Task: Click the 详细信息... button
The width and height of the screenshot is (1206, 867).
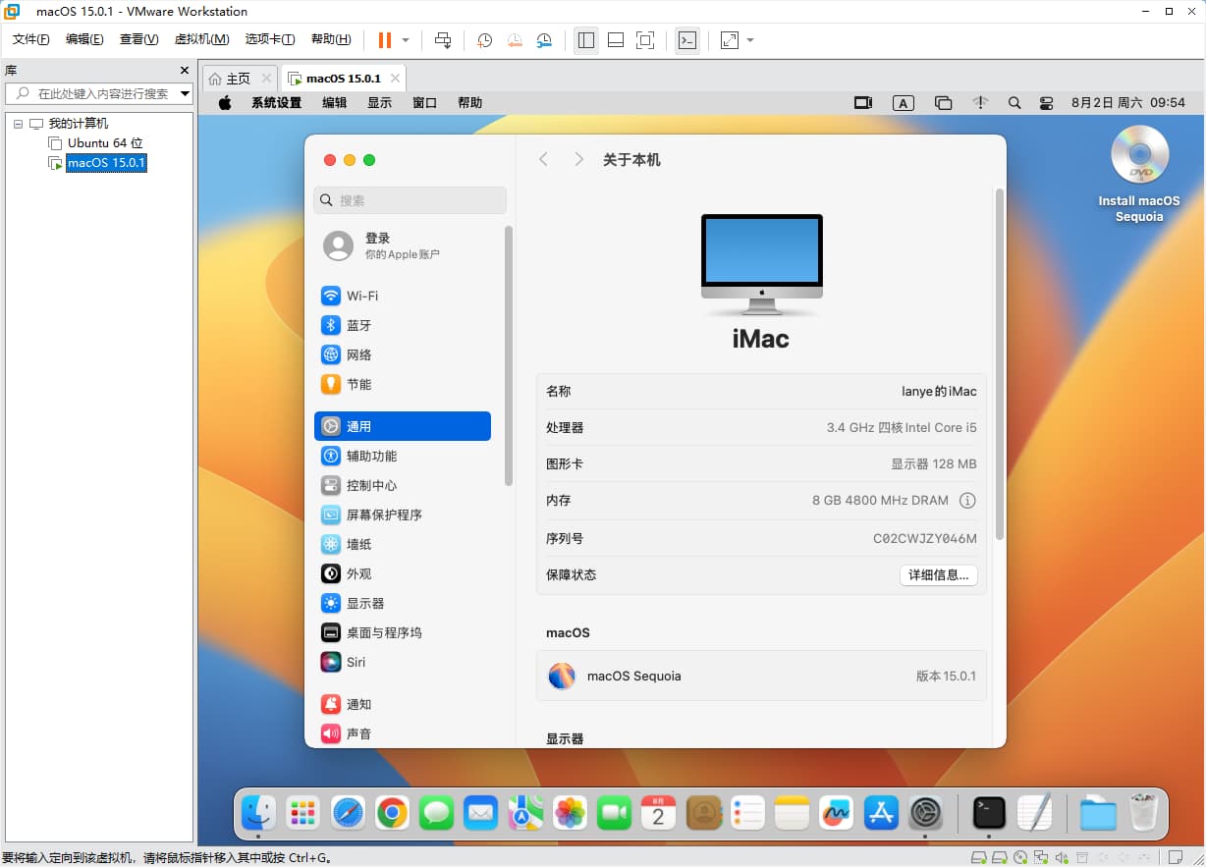Action: click(939, 575)
